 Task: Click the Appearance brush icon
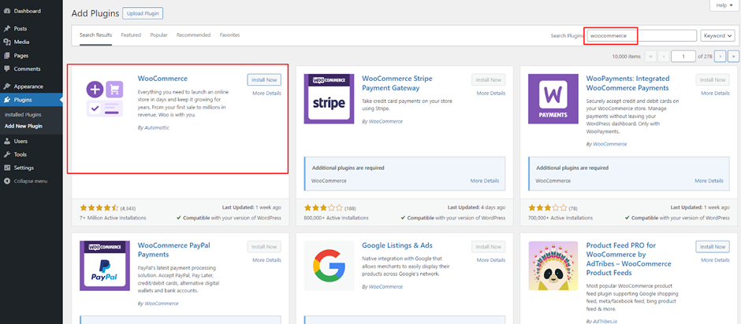[x=7, y=87]
